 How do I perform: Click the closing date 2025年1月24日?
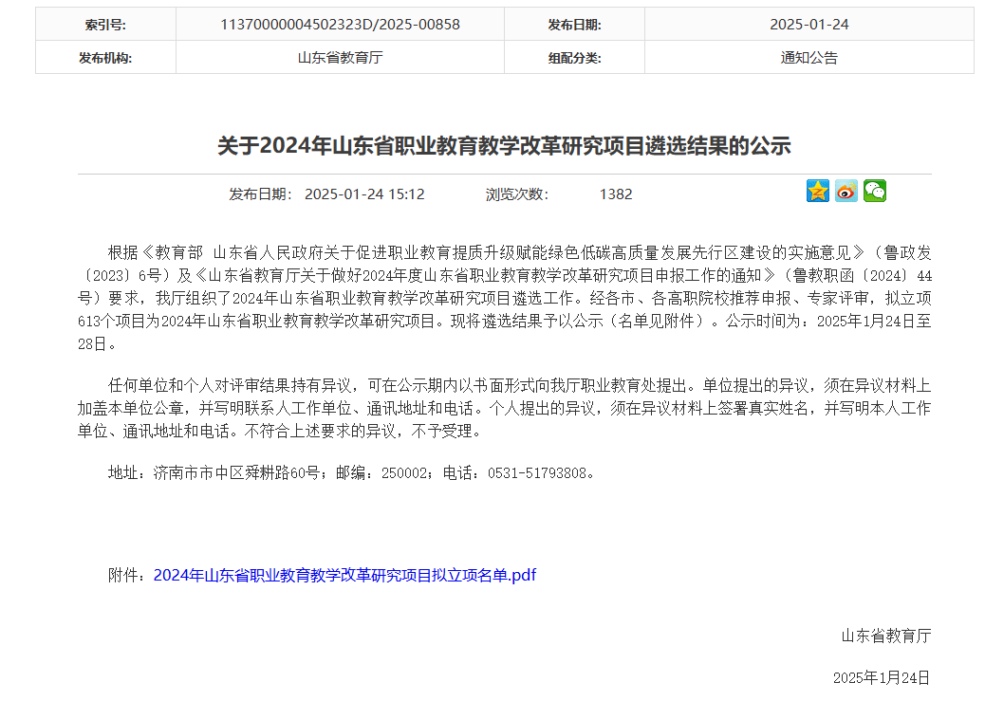pos(882,677)
